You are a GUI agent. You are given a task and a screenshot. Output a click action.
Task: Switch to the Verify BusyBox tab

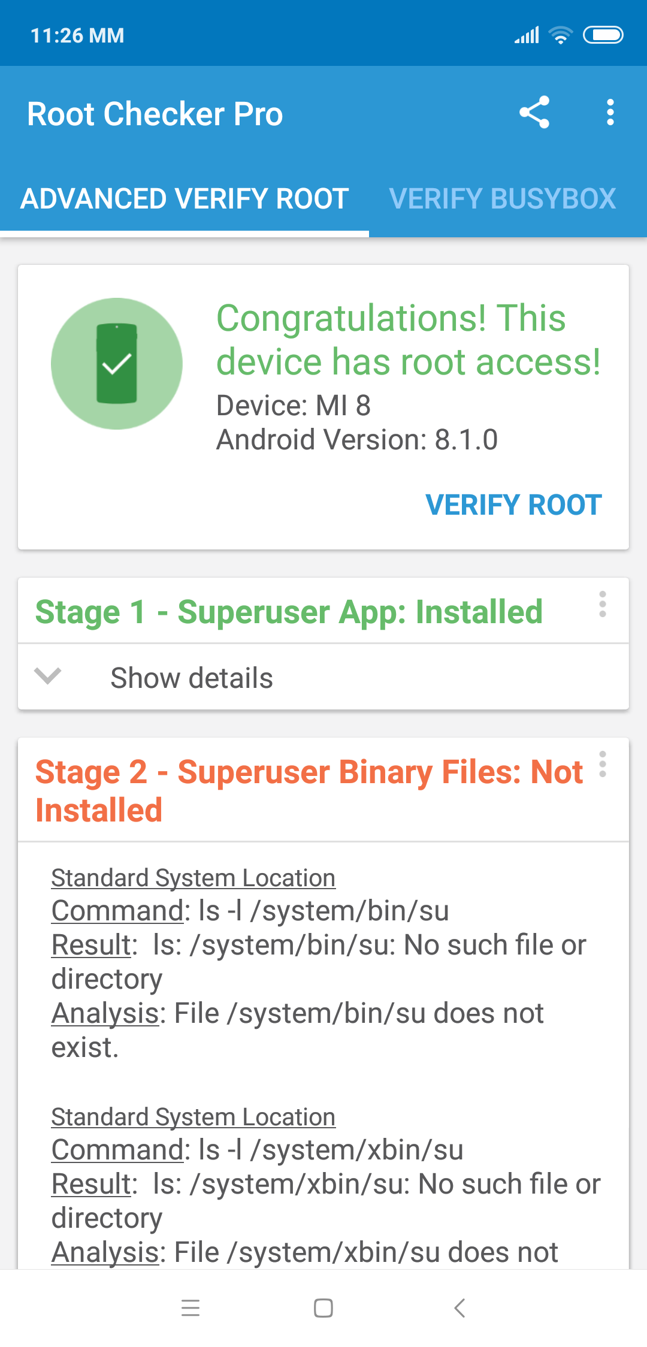(x=502, y=199)
